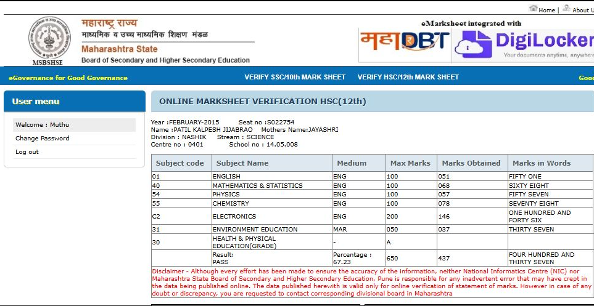Open VERIFY HSC/12th MARK SHEET menu
Image resolution: width=594 pixels, height=306 pixels.
coord(408,77)
